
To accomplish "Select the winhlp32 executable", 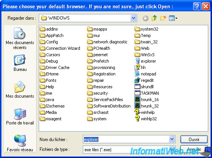I will click(146, 119).
